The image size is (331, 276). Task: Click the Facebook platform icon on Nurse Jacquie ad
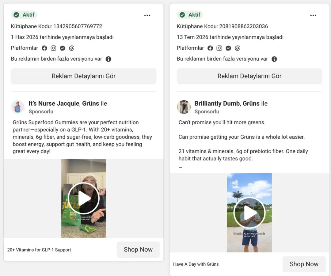click(44, 48)
